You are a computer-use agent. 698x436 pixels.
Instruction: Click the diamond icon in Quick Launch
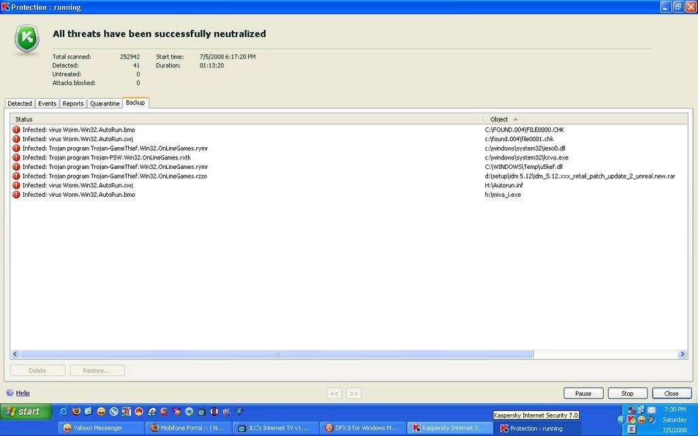point(239,411)
